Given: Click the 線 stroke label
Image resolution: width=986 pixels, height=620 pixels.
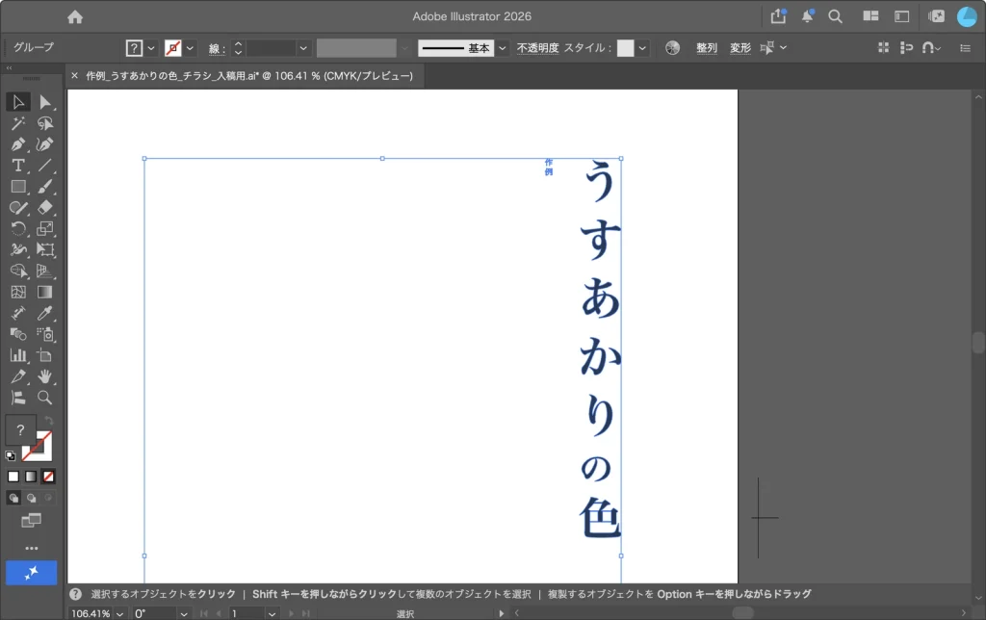Looking at the screenshot, I should click(x=216, y=48).
